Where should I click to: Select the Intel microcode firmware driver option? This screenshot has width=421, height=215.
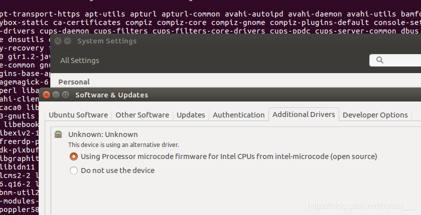[x=74, y=156]
